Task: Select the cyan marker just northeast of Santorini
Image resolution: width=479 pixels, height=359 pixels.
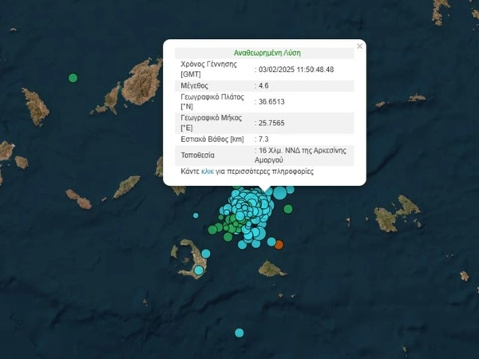Action: point(206,254)
